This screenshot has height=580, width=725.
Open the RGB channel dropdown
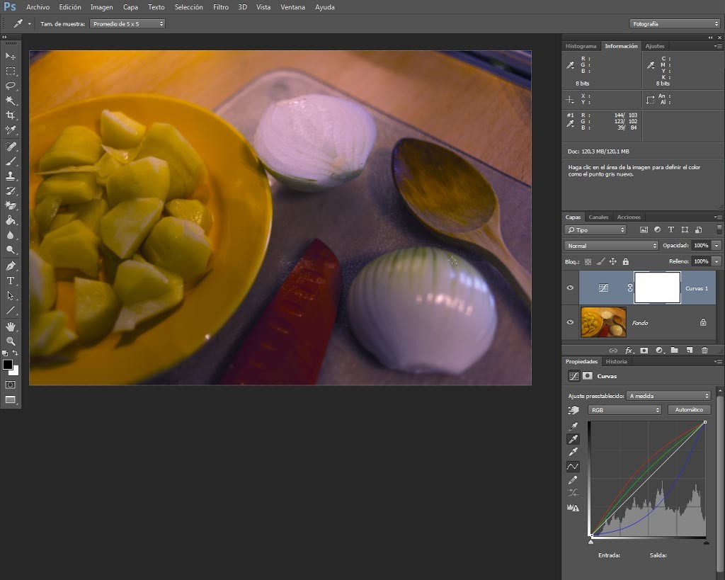[x=624, y=410]
